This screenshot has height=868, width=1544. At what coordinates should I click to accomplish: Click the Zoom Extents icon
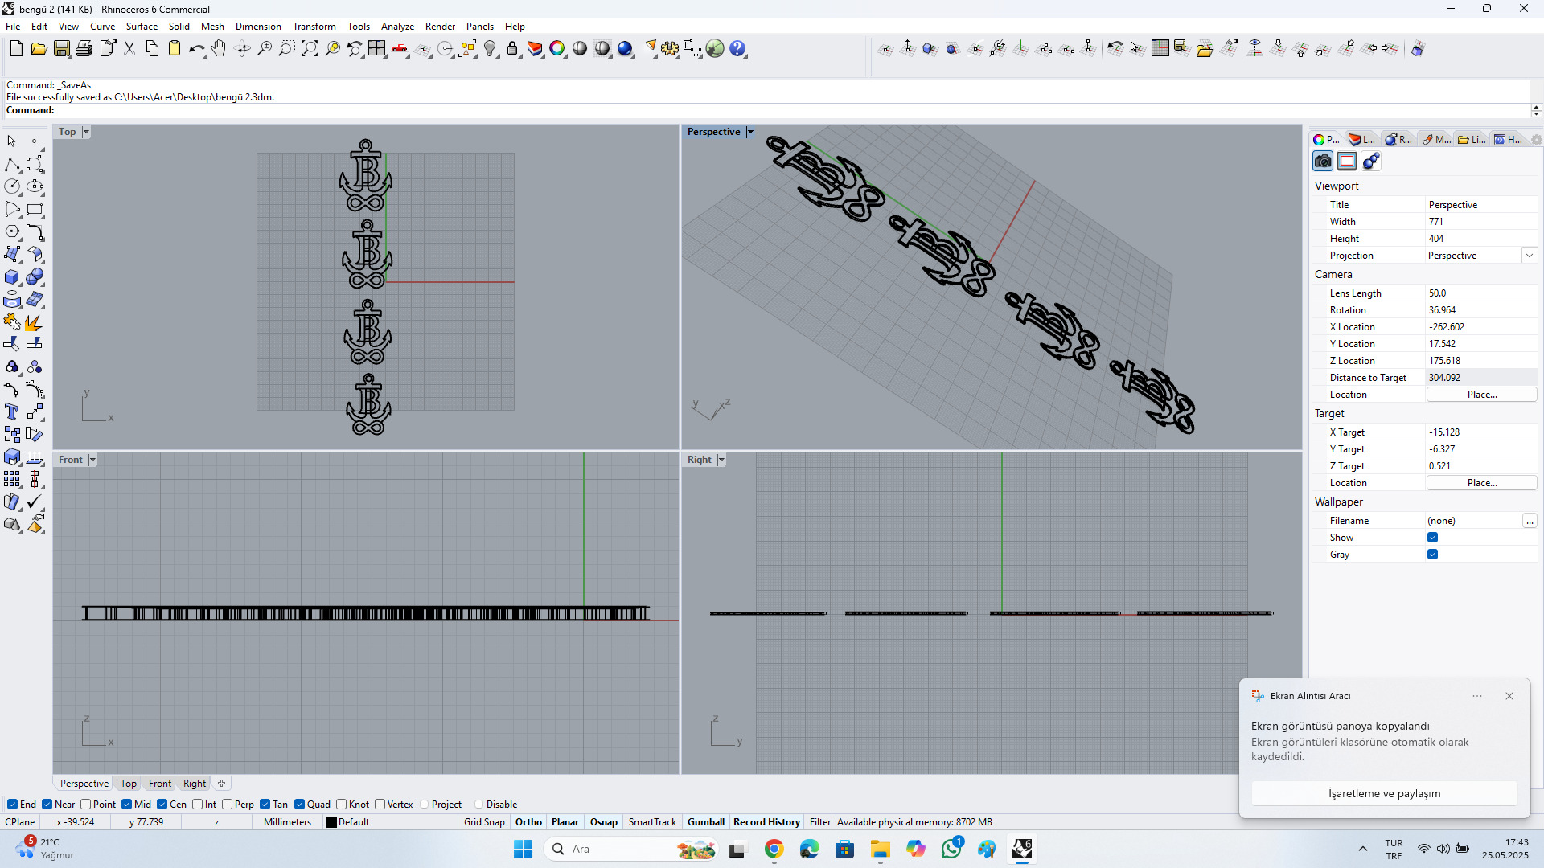[310, 49]
